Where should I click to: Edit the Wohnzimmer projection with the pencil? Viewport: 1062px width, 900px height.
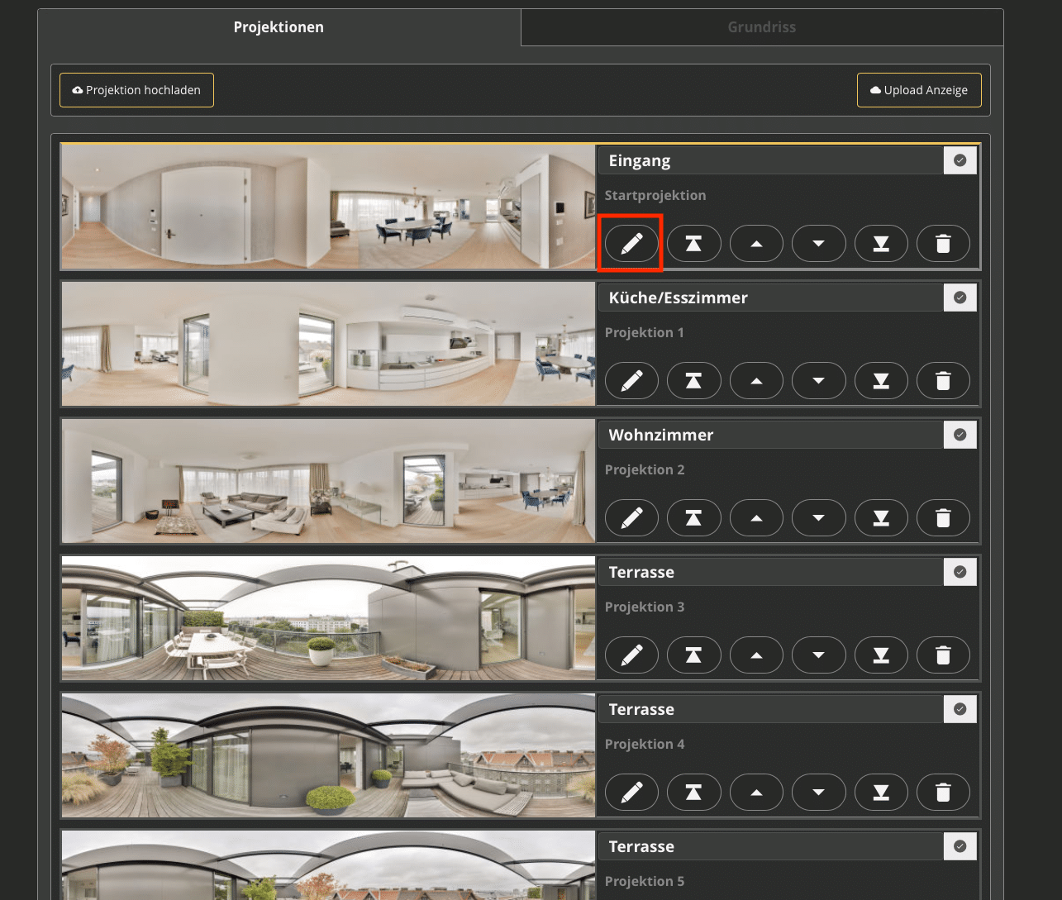point(631,518)
